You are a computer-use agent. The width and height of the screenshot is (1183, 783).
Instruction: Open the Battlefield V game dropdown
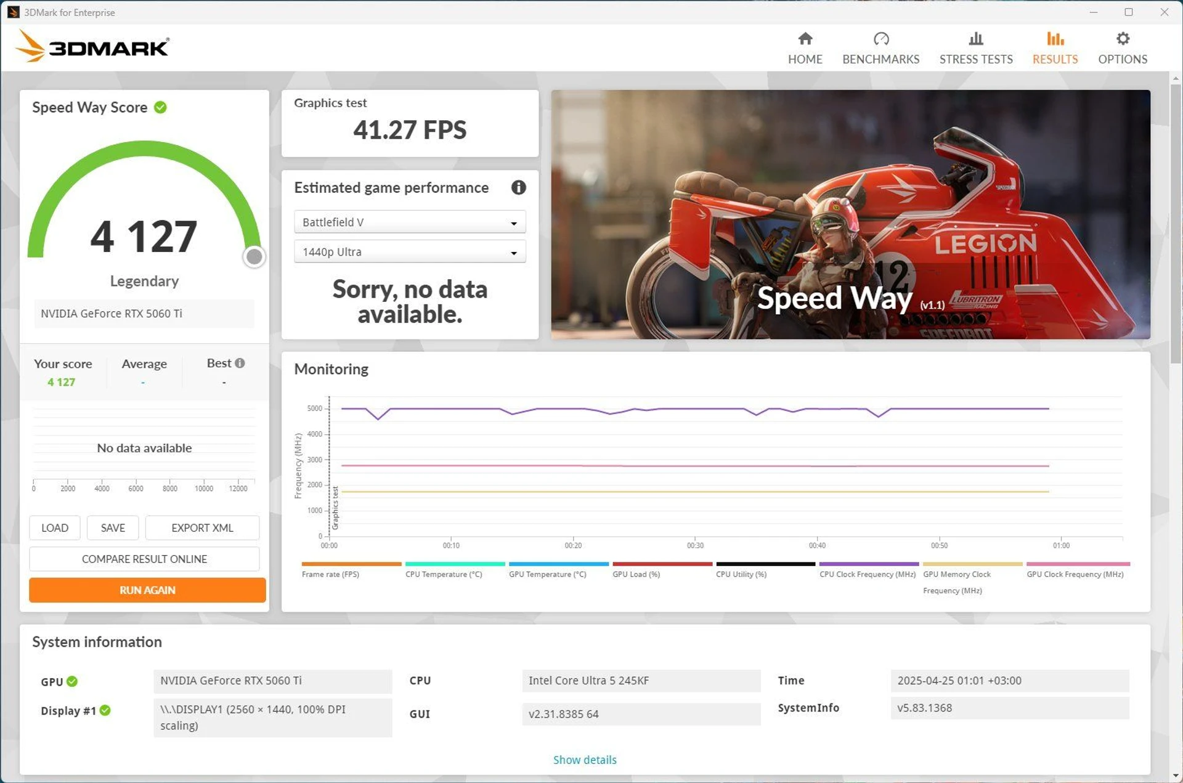[410, 222]
